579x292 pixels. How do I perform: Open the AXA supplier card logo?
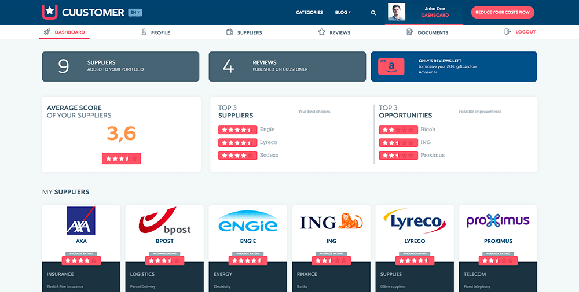[81, 221]
